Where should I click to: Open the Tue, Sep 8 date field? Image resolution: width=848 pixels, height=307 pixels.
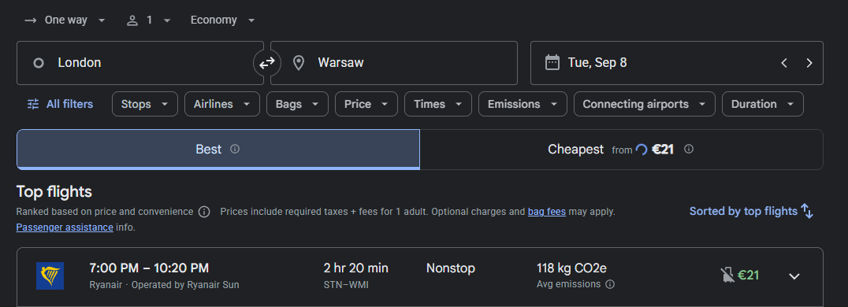point(676,63)
